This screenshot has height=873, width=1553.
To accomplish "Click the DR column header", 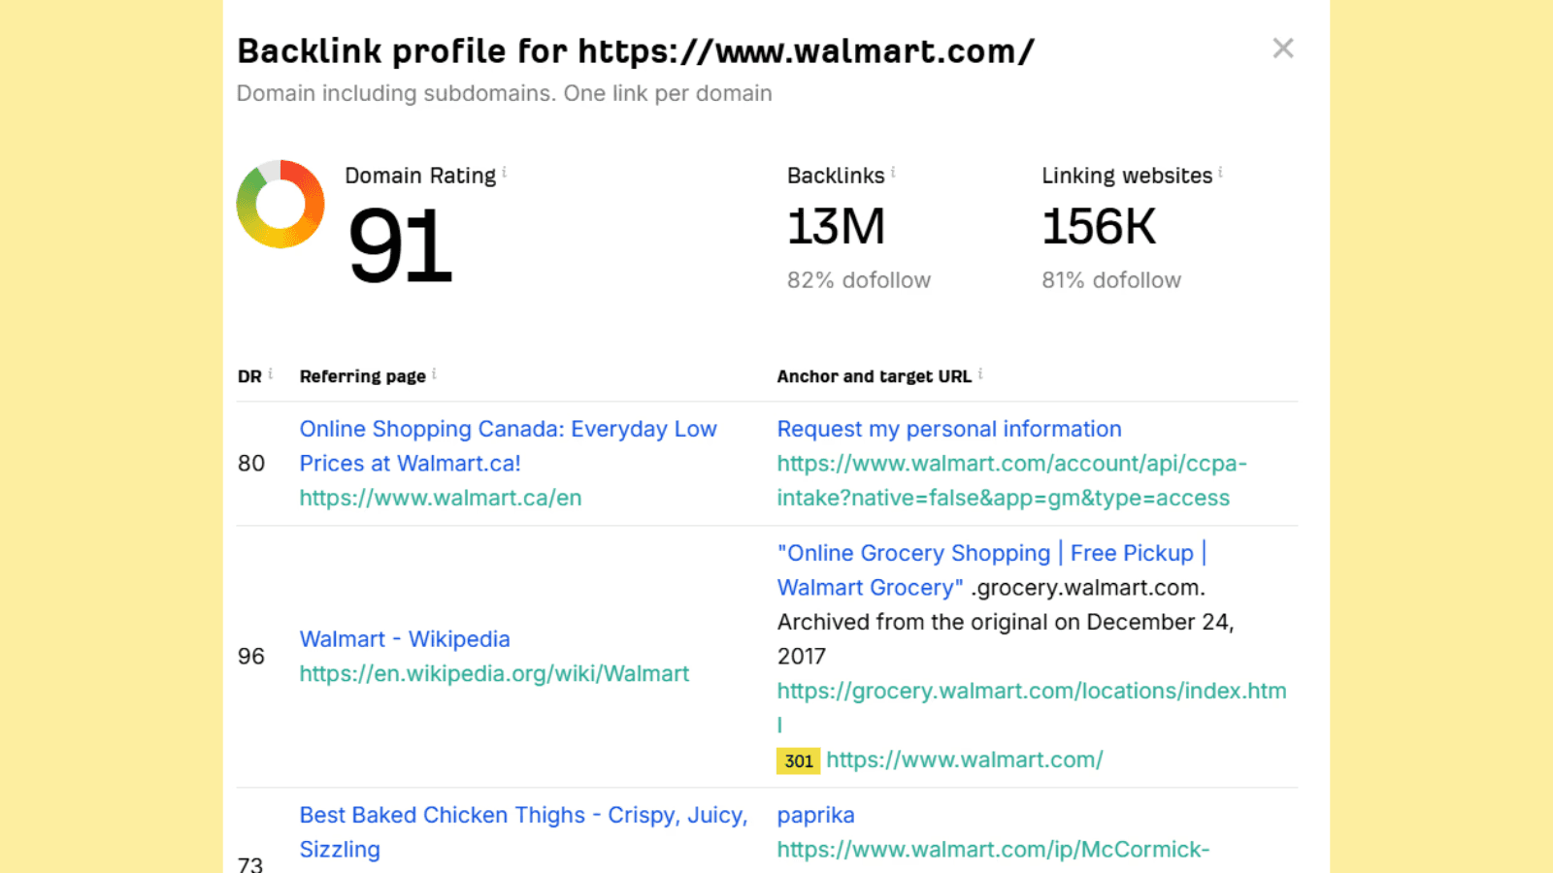I will point(249,376).
